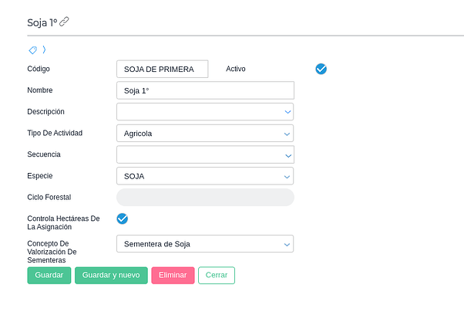Click the pink Eliminar button
Viewport: 464px width, 312px height.
point(173,276)
